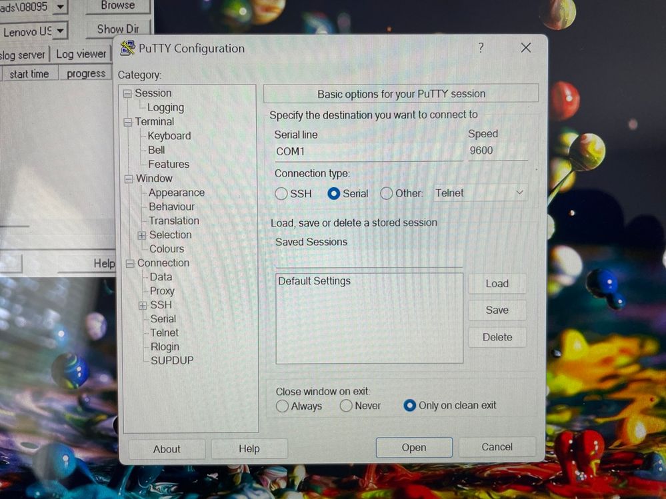Viewport: 666px width, 499px height.
Task: Click the question mark help icon
Action: coord(481,48)
